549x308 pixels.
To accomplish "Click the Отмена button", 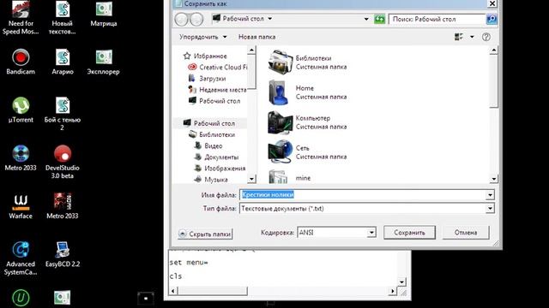I will [465, 233].
